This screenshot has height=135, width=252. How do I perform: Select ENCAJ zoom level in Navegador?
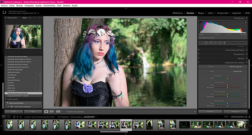[x=25, y=18]
